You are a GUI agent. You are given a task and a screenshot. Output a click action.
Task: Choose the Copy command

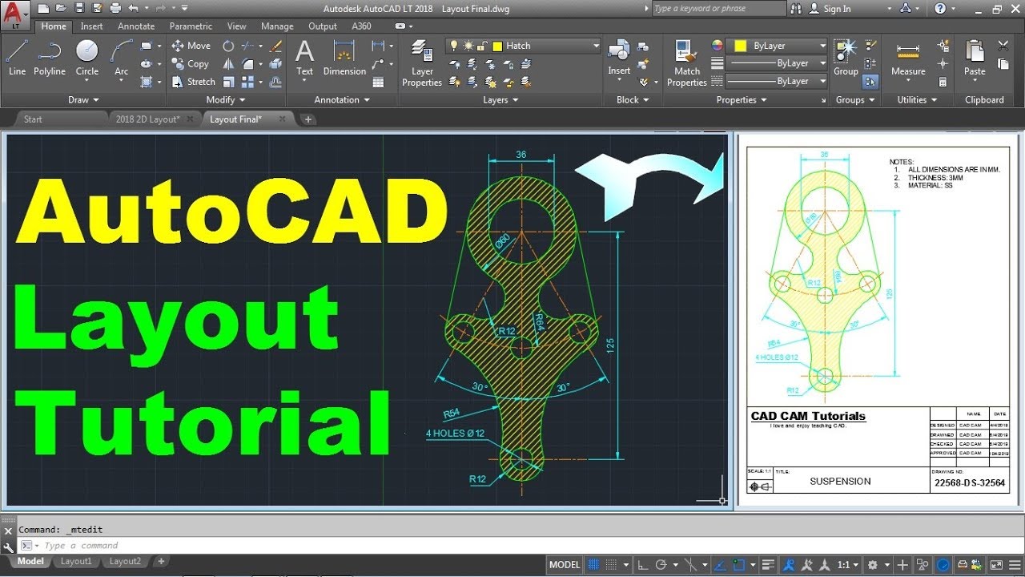coord(190,63)
